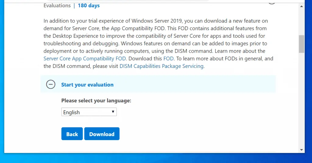Collapse the circled minus icon beside Start your evaluation

click(x=51, y=84)
